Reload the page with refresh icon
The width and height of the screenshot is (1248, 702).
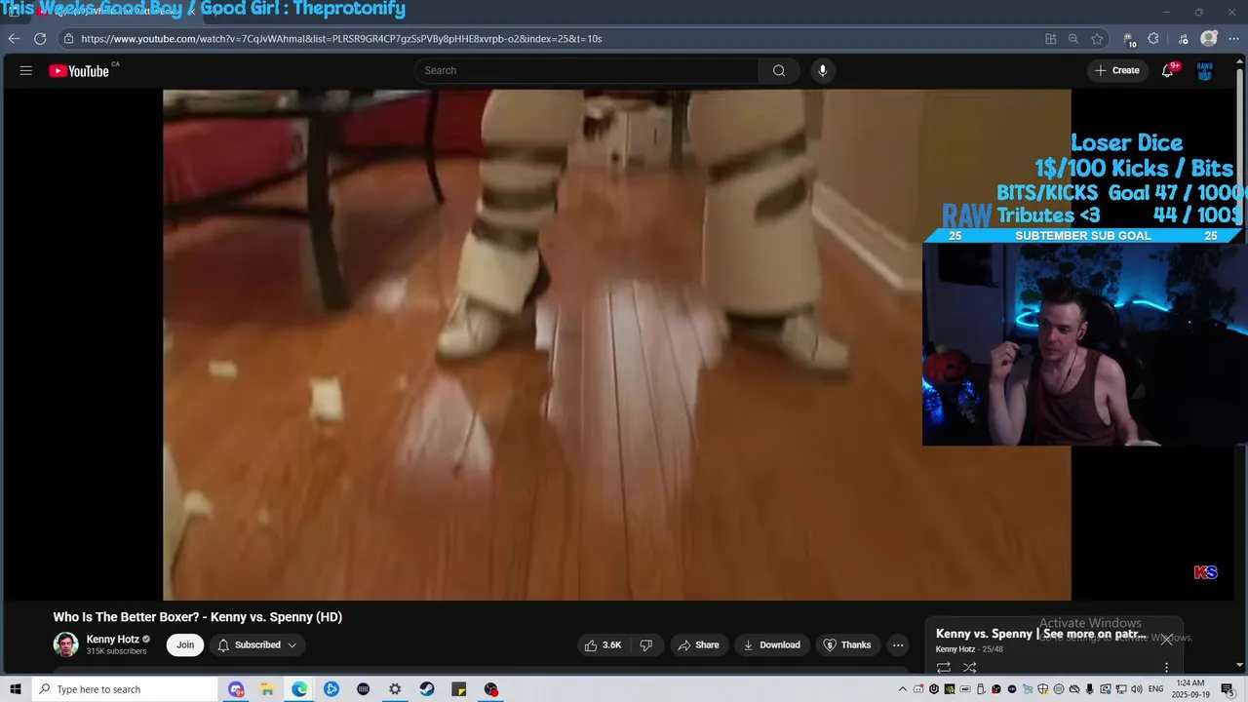tap(40, 39)
